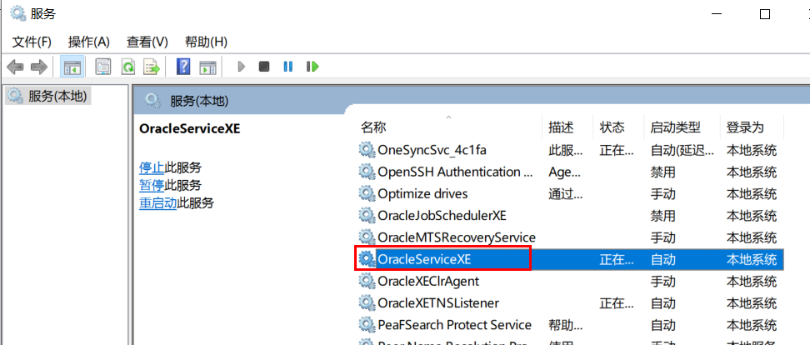Screen dimensions: 810x345
Task: Open the 文件(F) menu
Action: pos(32,42)
